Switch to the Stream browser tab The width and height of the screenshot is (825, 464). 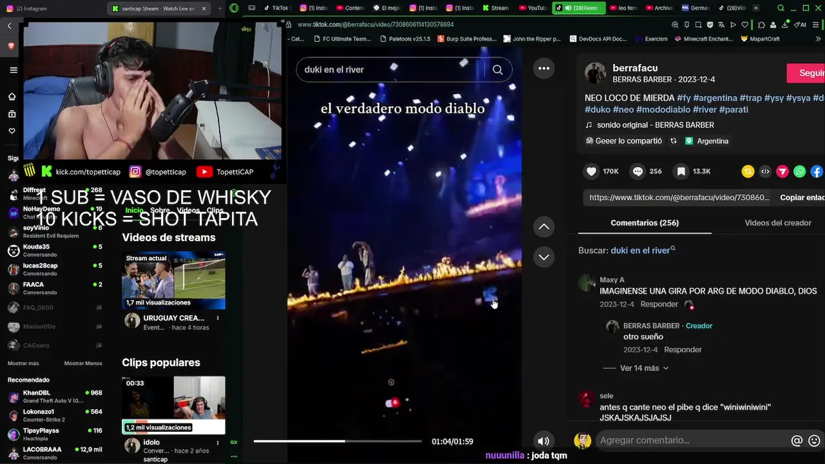(495, 8)
